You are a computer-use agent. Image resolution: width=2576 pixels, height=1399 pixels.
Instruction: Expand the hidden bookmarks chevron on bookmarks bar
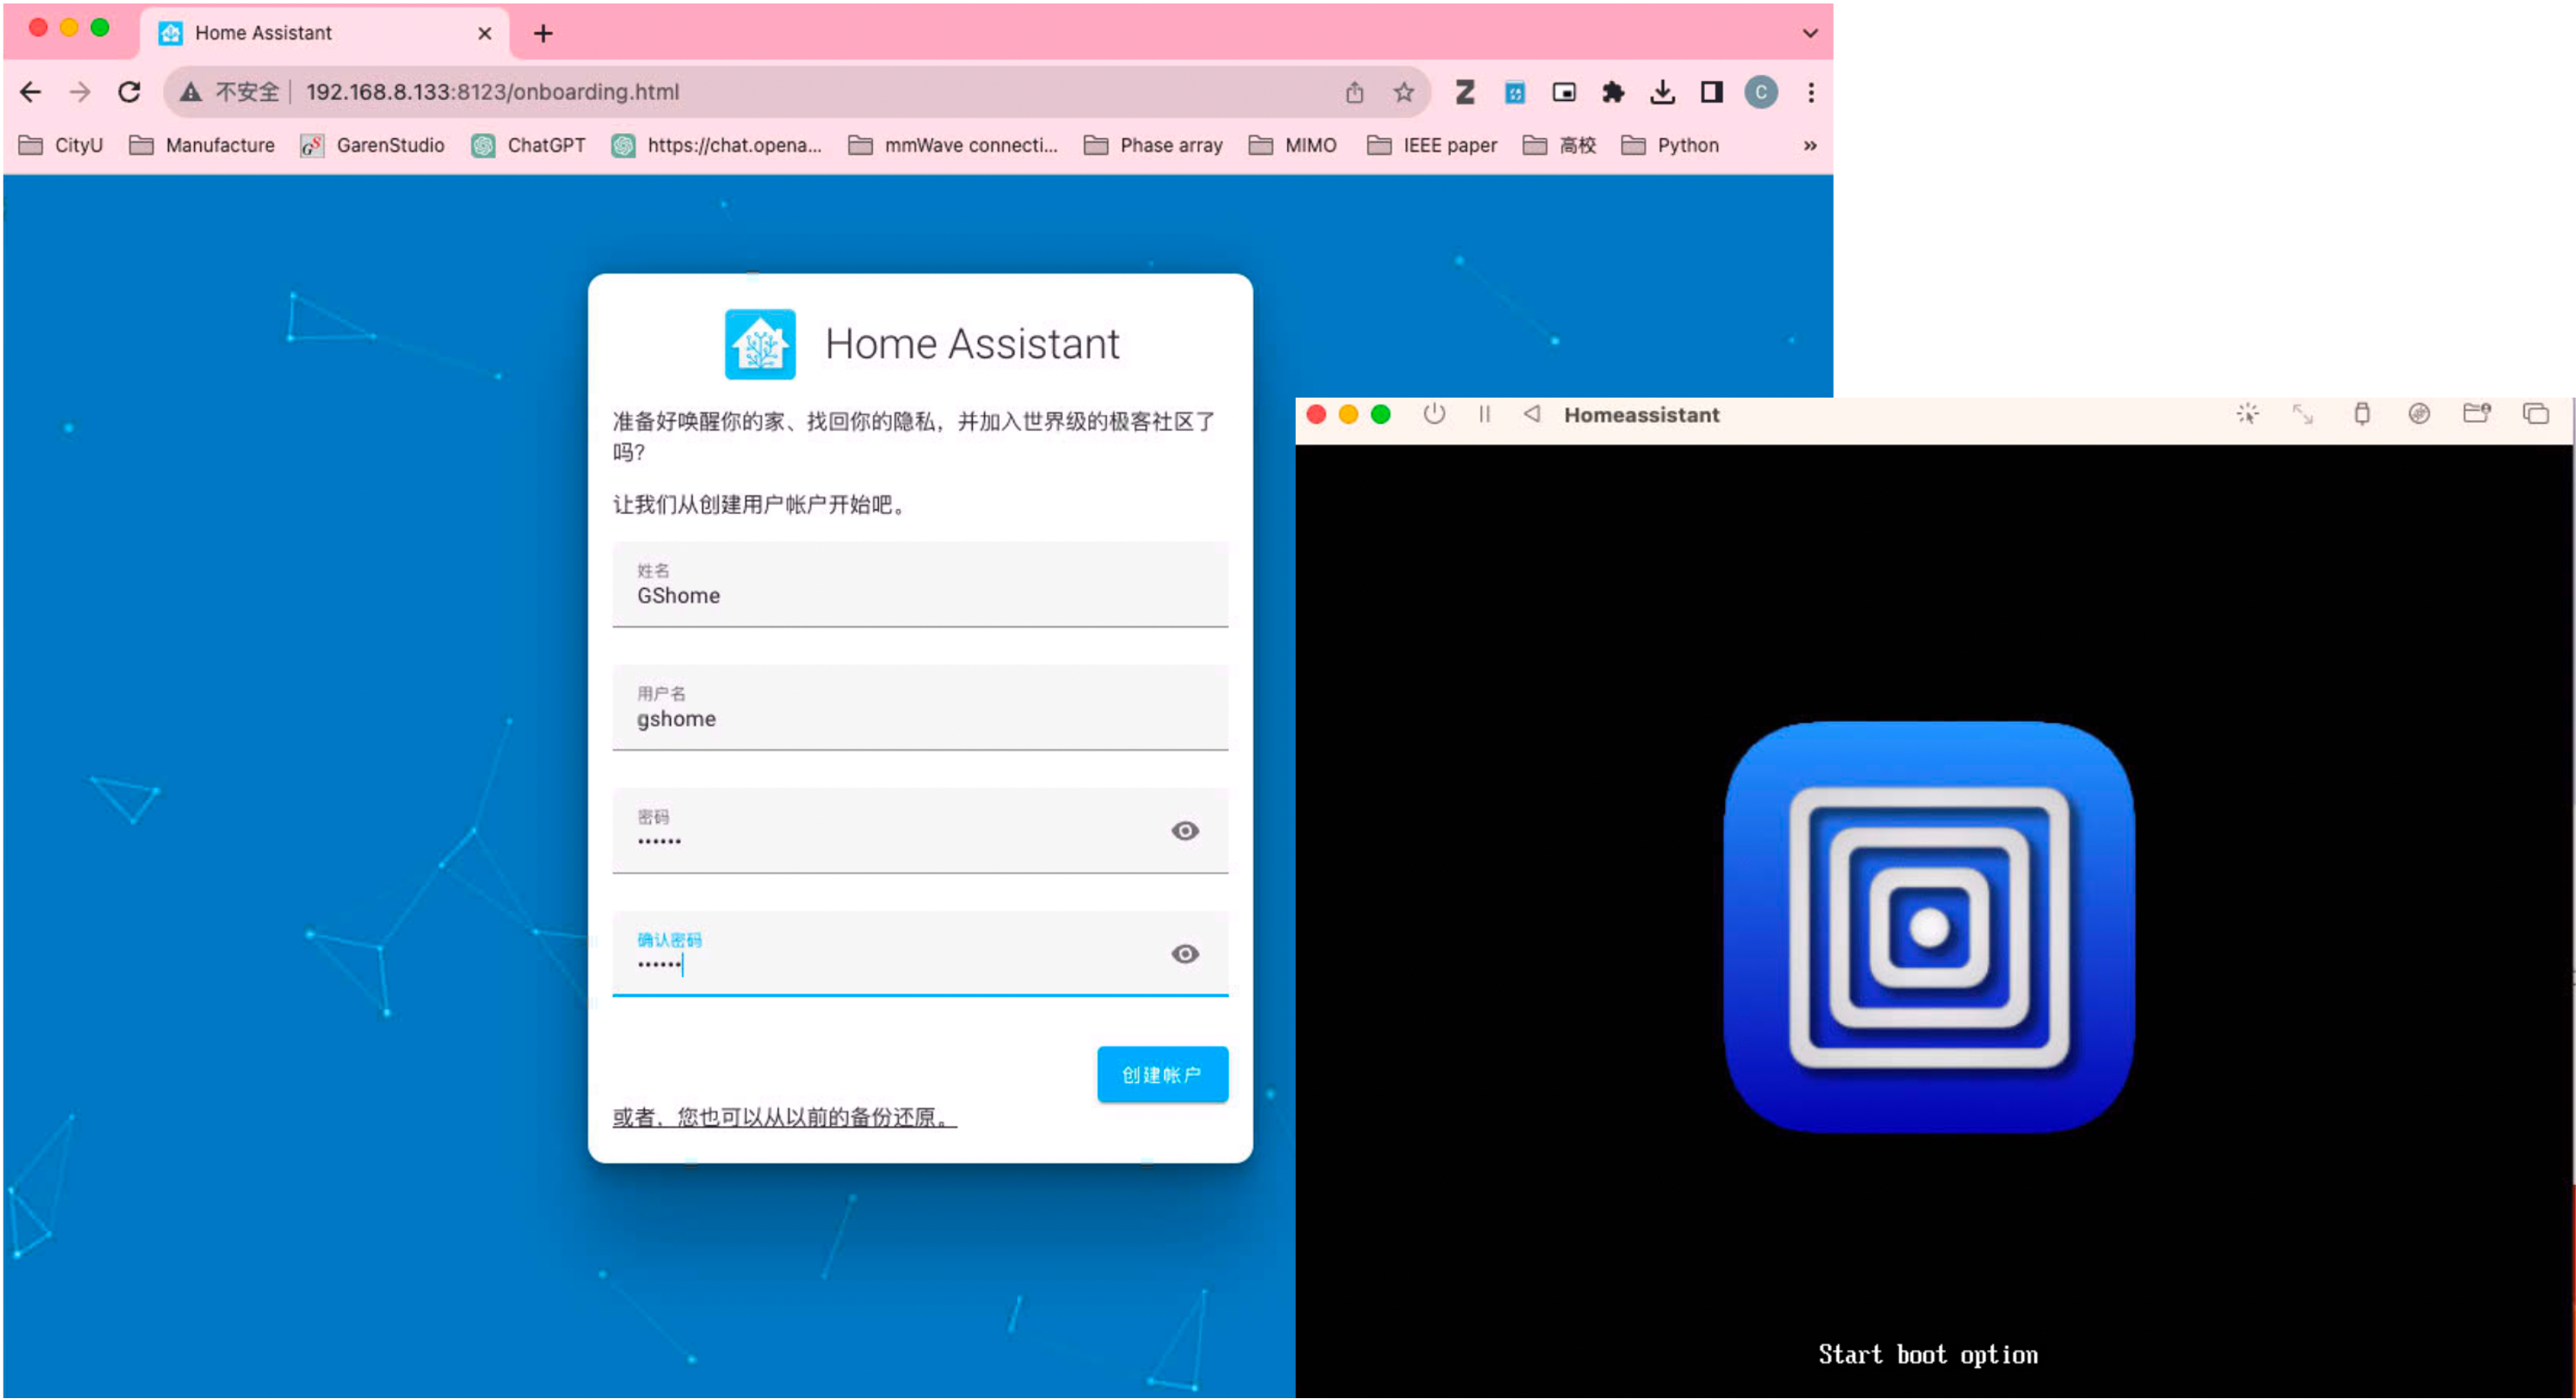(x=1810, y=145)
